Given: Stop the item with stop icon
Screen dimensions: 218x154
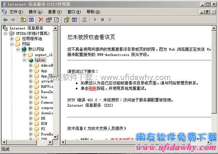Looking at the screenshot, I should [x=102, y=20].
